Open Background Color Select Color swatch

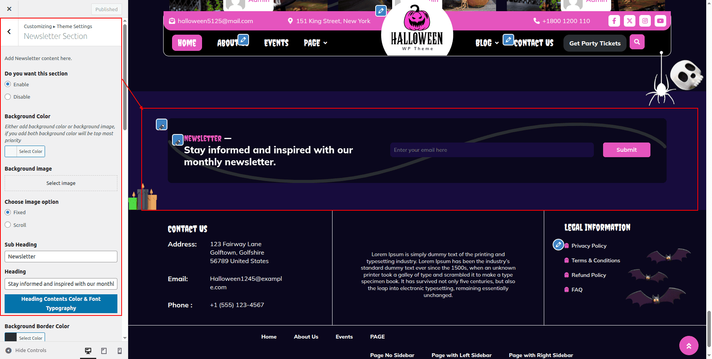click(25, 151)
